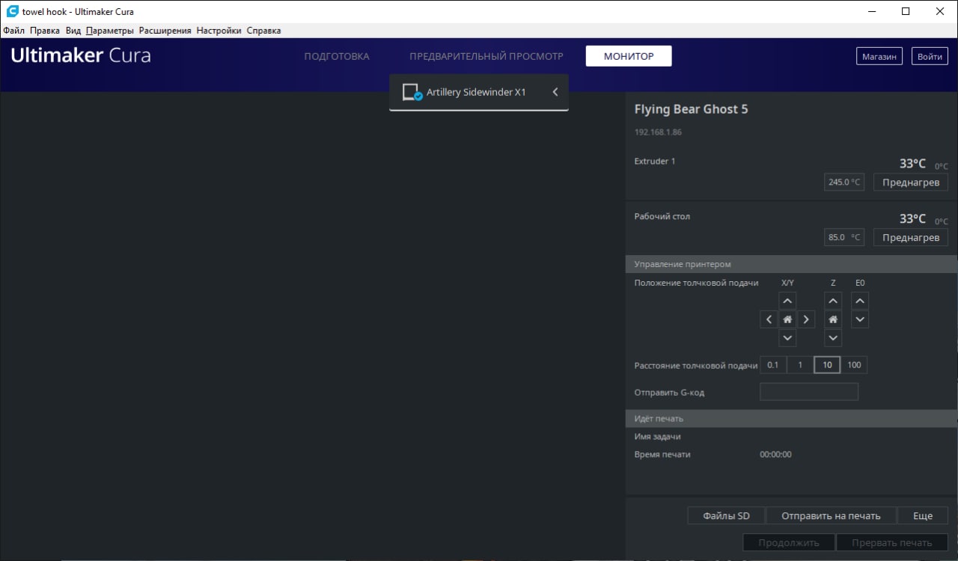The width and height of the screenshot is (958, 561).
Task: Jog the X/Y axis left arrow
Action: tap(769, 319)
